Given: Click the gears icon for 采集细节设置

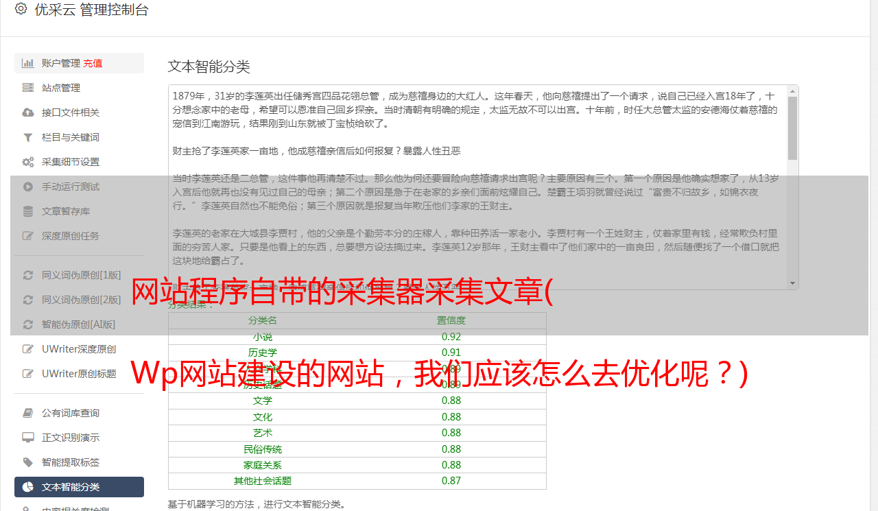Looking at the screenshot, I should click(28, 162).
